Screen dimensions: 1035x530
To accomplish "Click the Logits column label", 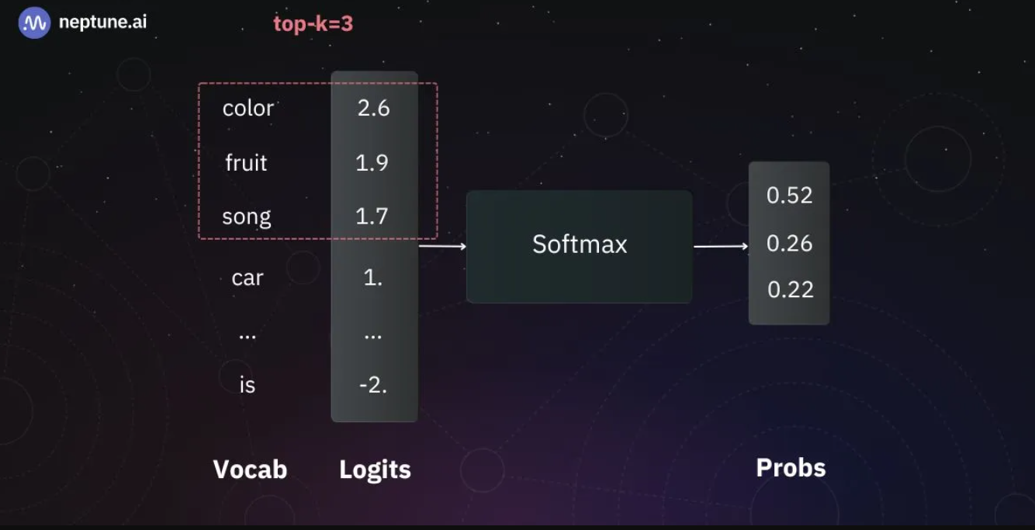I will pyautogui.click(x=375, y=469).
